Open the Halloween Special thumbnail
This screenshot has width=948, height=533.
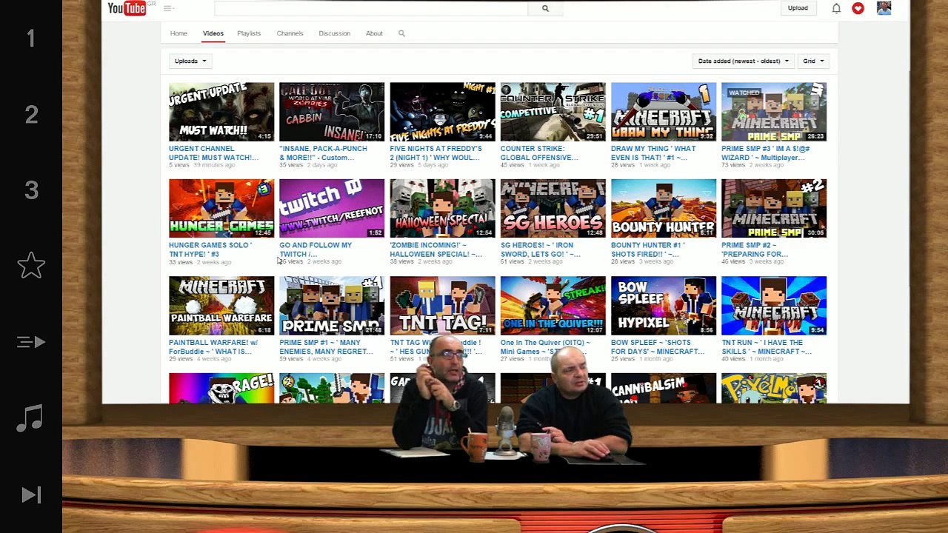[442, 208]
